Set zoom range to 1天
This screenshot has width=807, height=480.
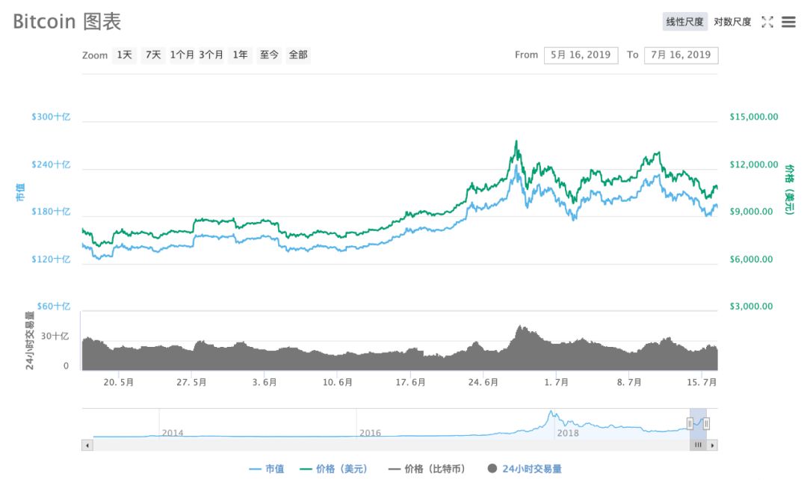pos(125,55)
